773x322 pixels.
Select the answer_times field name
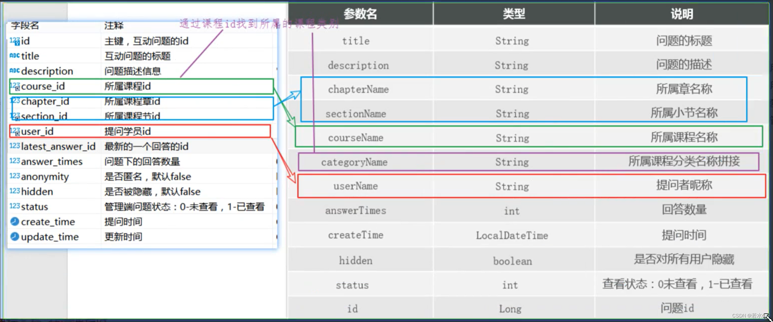[52, 162]
